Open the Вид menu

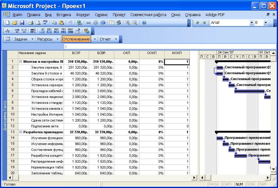tap(48, 15)
